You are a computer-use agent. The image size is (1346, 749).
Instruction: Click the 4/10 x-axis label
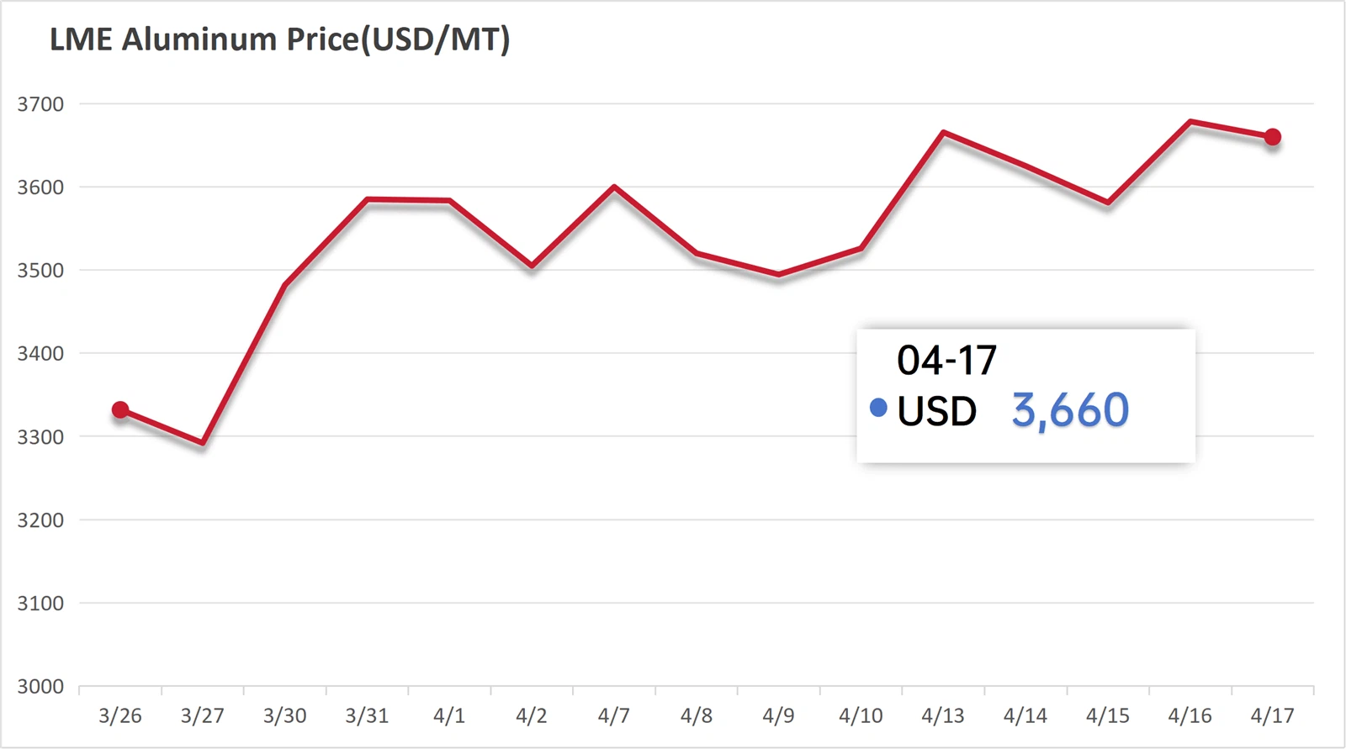pyautogui.click(x=861, y=716)
